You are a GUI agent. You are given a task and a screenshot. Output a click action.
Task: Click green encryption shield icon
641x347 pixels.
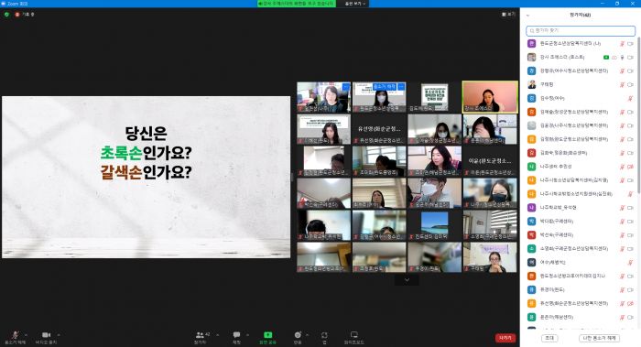(6, 15)
